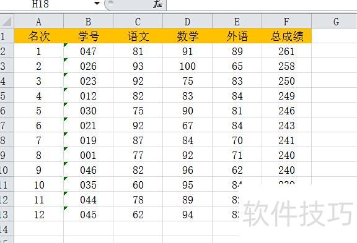The height and width of the screenshot is (243, 357).
Task: Click total score cell 241
Action: (x=286, y=140)
